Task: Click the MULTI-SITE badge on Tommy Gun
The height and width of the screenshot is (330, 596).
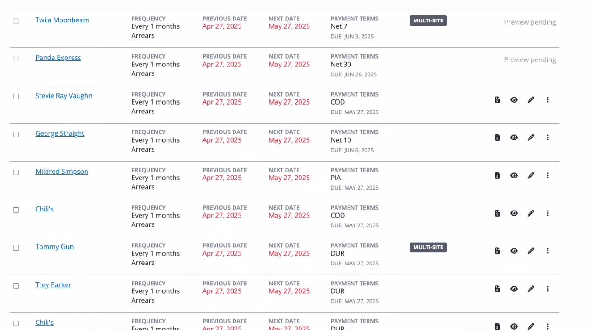Action: tap(428, 247)
